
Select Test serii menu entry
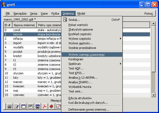tap(92, 91)
